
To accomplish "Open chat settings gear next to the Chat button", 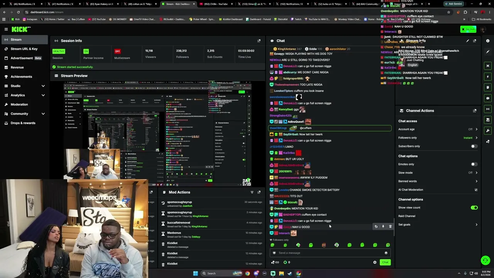I will click(375, 262).
